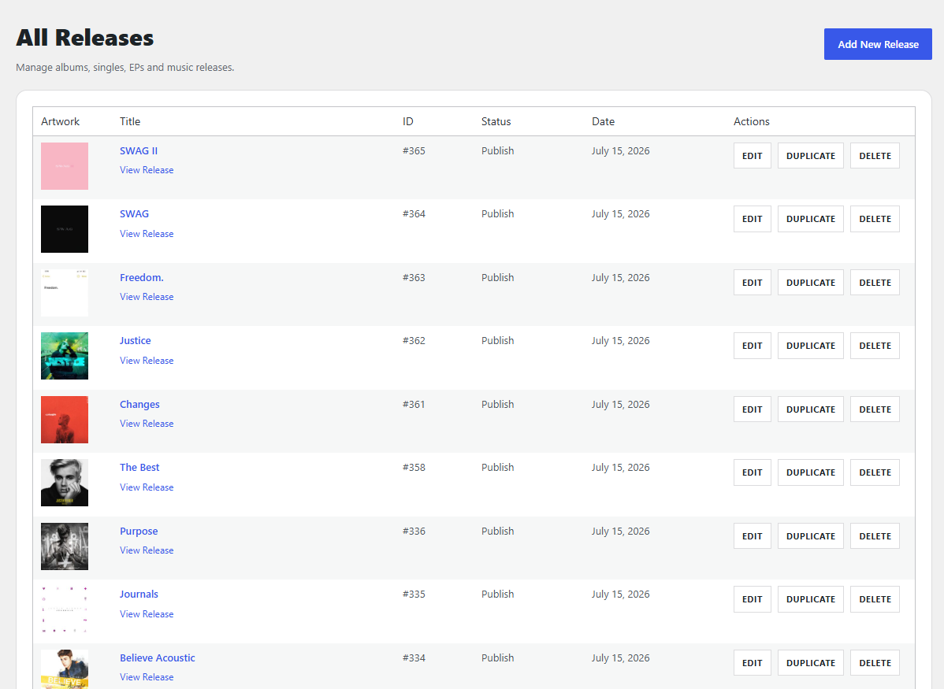Image resolution: width=944 pixels, height=689 pixels.
Task: Delete the Journals release
Action: point(875,599)
